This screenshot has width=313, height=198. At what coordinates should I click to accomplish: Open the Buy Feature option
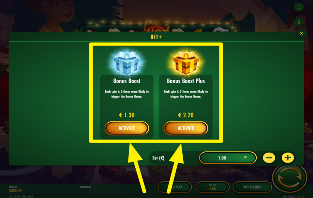pyautogui.click(x=252, y=187)
